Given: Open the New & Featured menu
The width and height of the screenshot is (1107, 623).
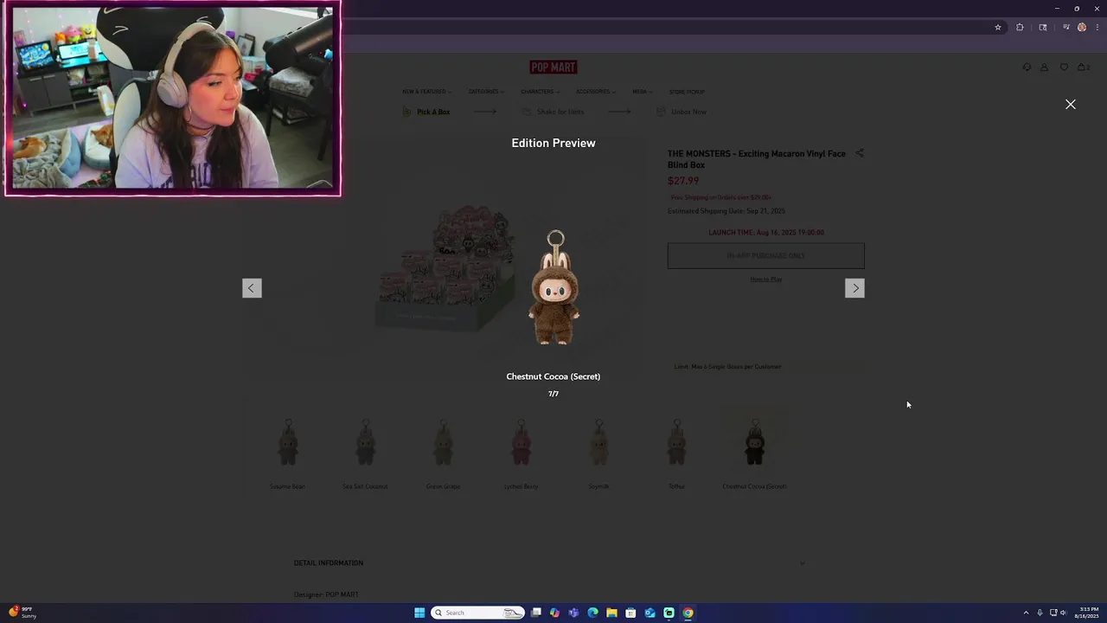Looking at the screenshot, I should pyautogui.click(x=426, y=92).
